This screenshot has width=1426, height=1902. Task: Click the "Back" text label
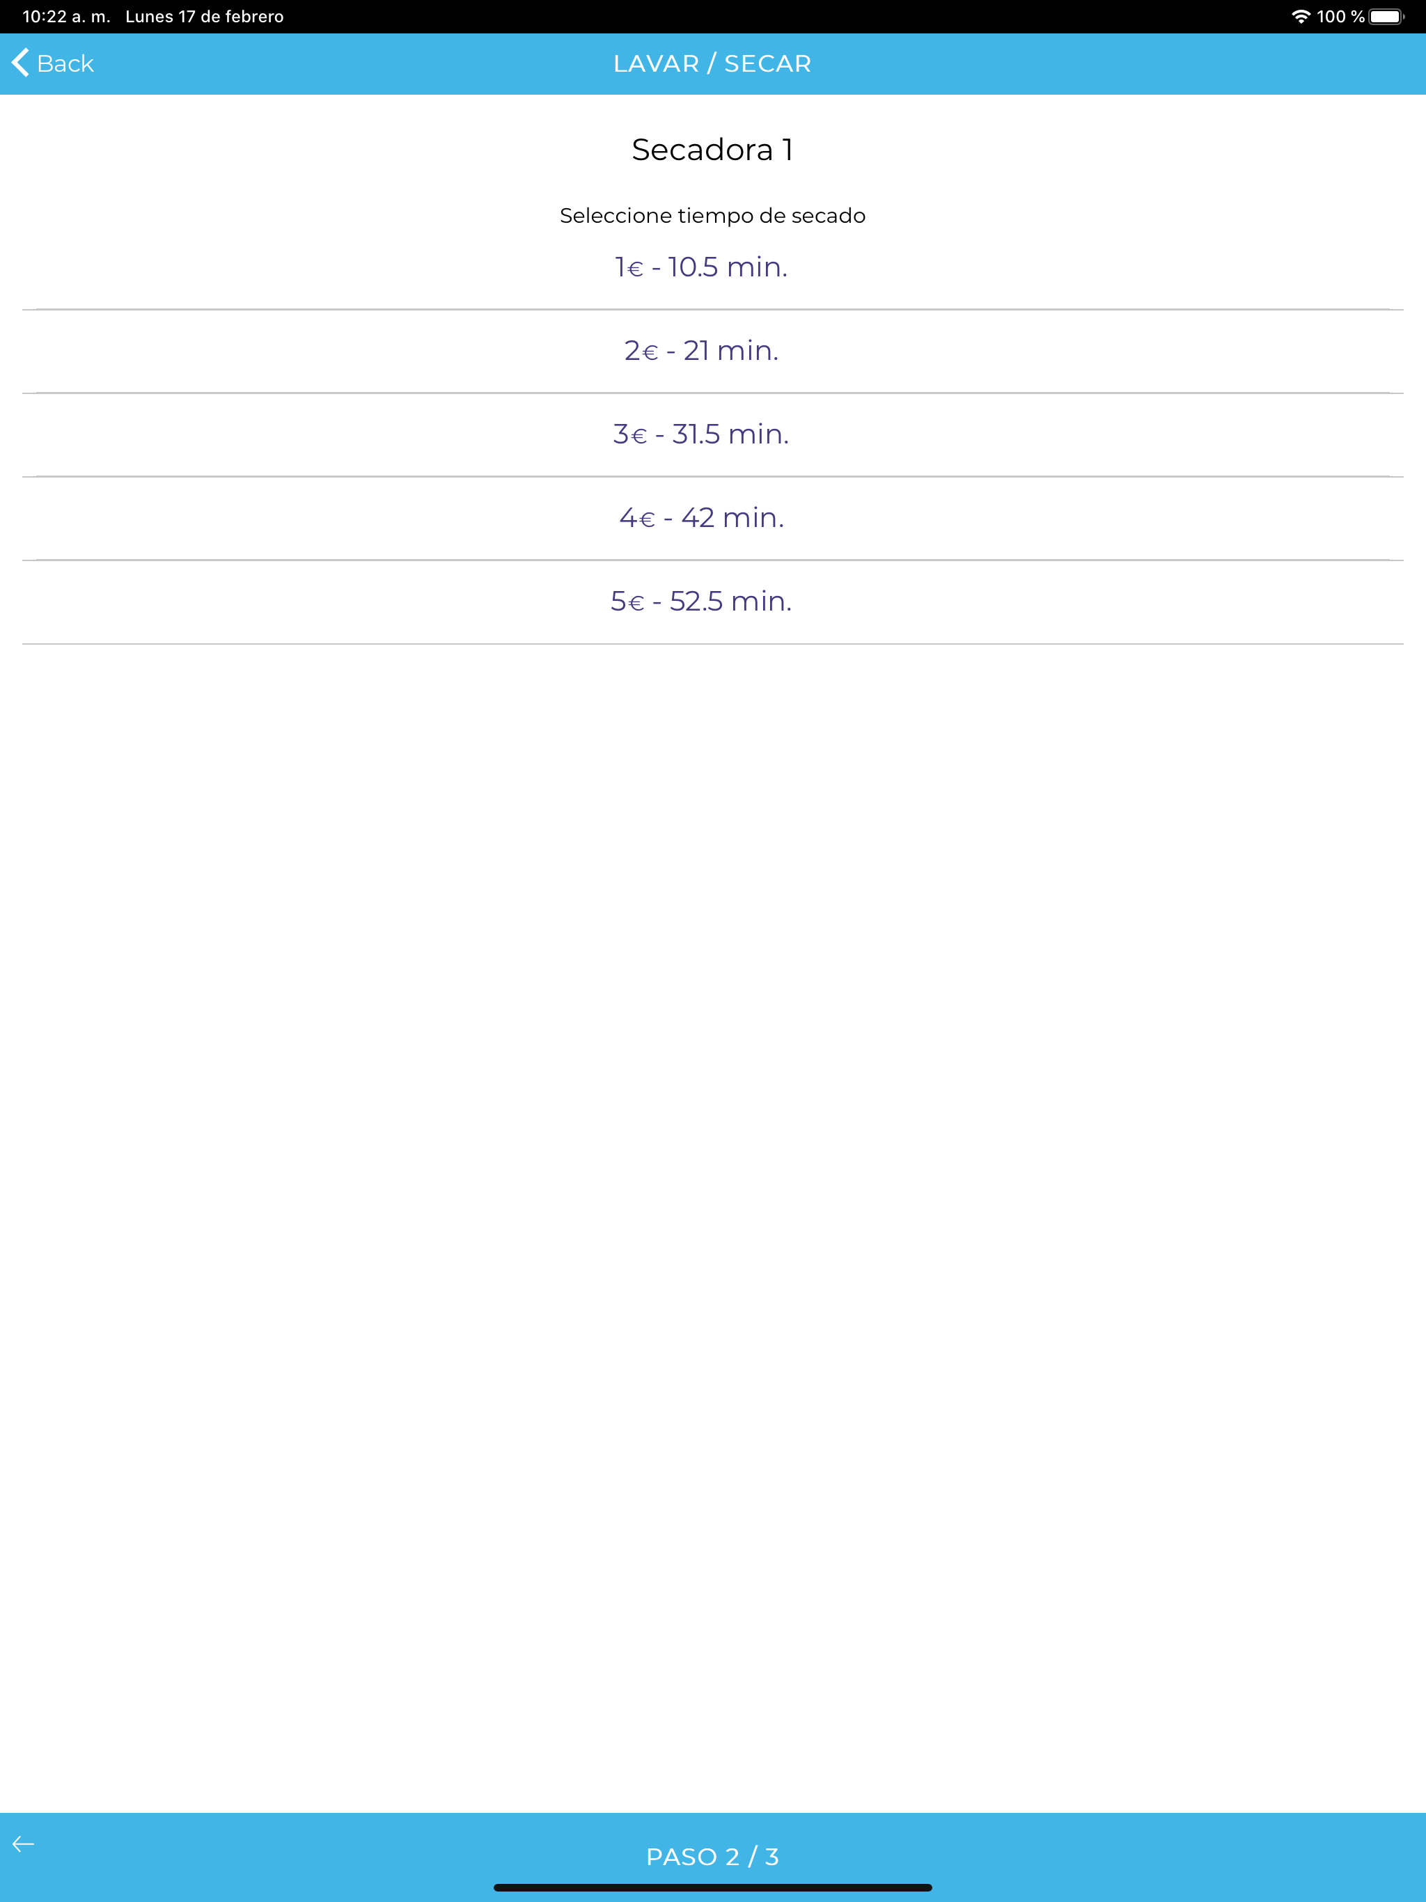(65, 63)
